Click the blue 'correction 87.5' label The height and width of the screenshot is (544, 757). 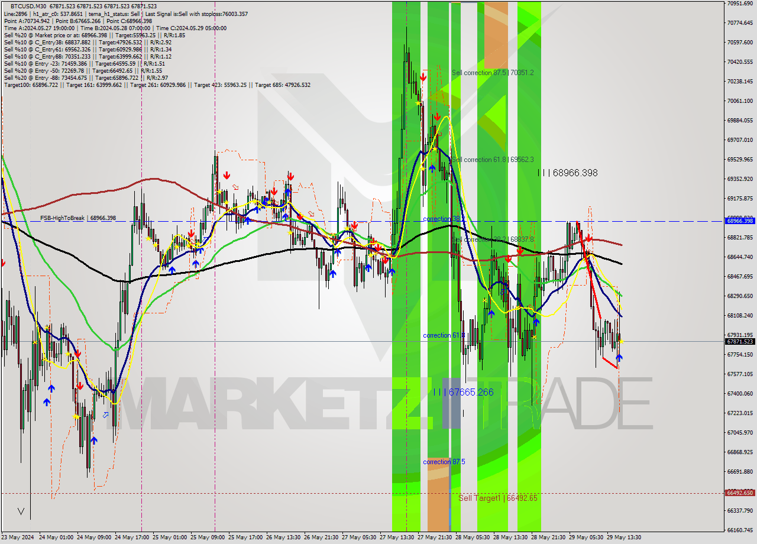coord(444,462)
